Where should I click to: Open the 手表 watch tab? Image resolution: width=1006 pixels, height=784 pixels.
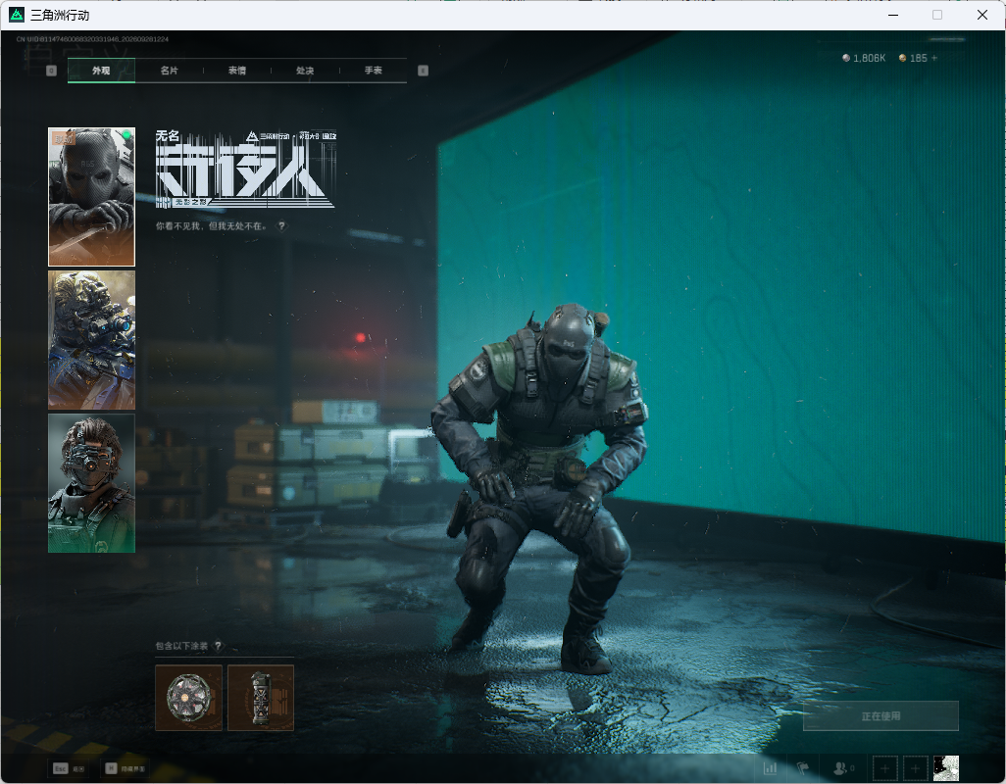(x=373, y=71)
